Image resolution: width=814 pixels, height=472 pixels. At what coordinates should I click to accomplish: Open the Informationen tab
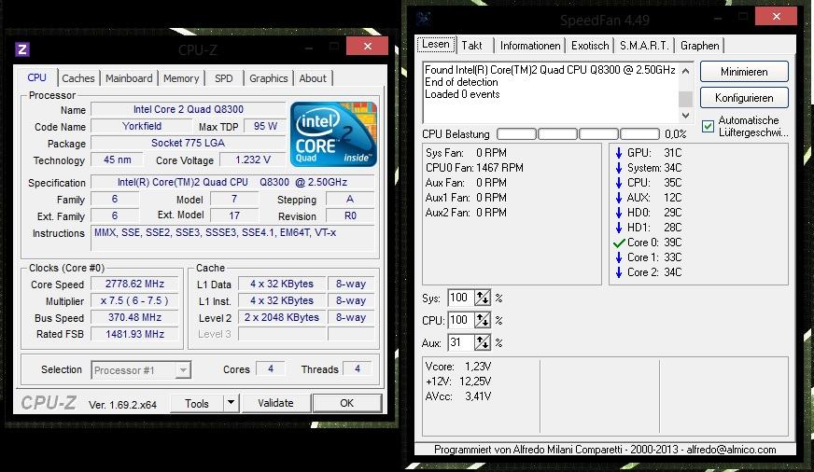[530, 46]
